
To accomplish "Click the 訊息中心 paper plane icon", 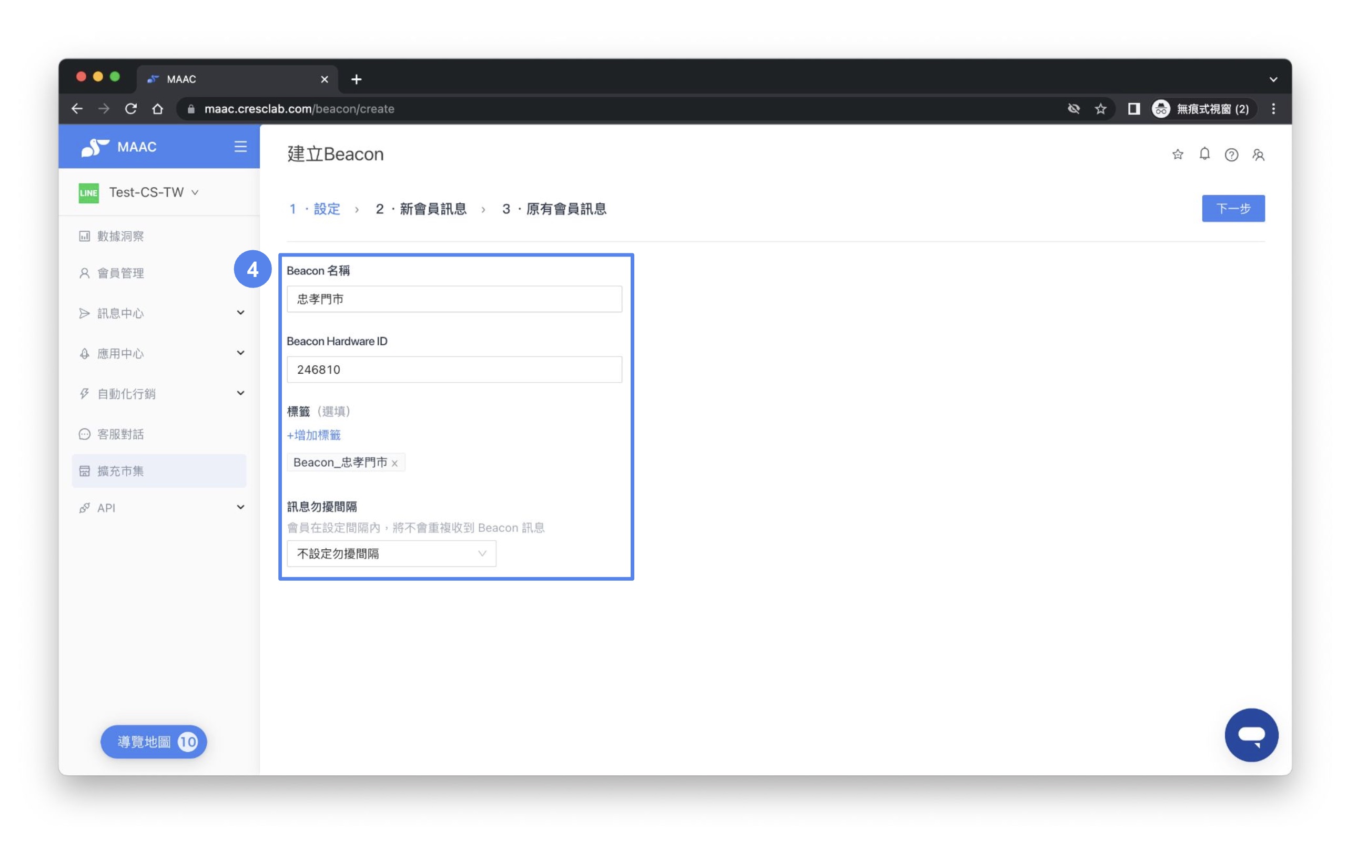I will pos(85,313).
